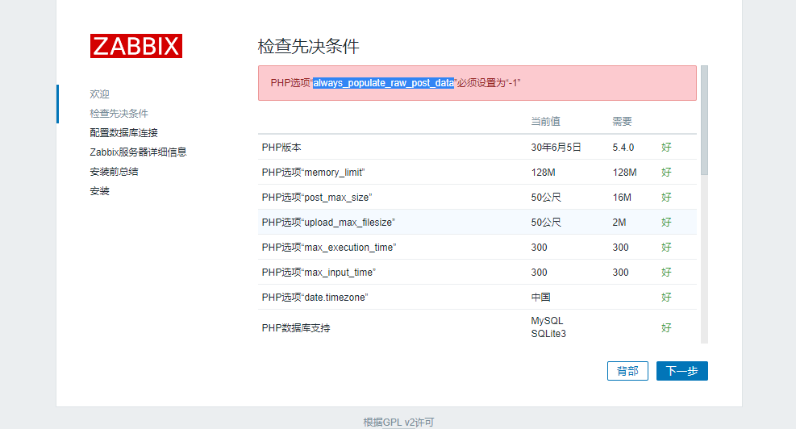Click required 300 for max_input_time
This screenshot has width=796, height=429.
click(620, 272)
